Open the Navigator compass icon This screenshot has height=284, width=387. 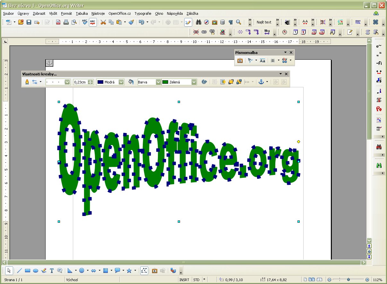(x=207, y=22)
